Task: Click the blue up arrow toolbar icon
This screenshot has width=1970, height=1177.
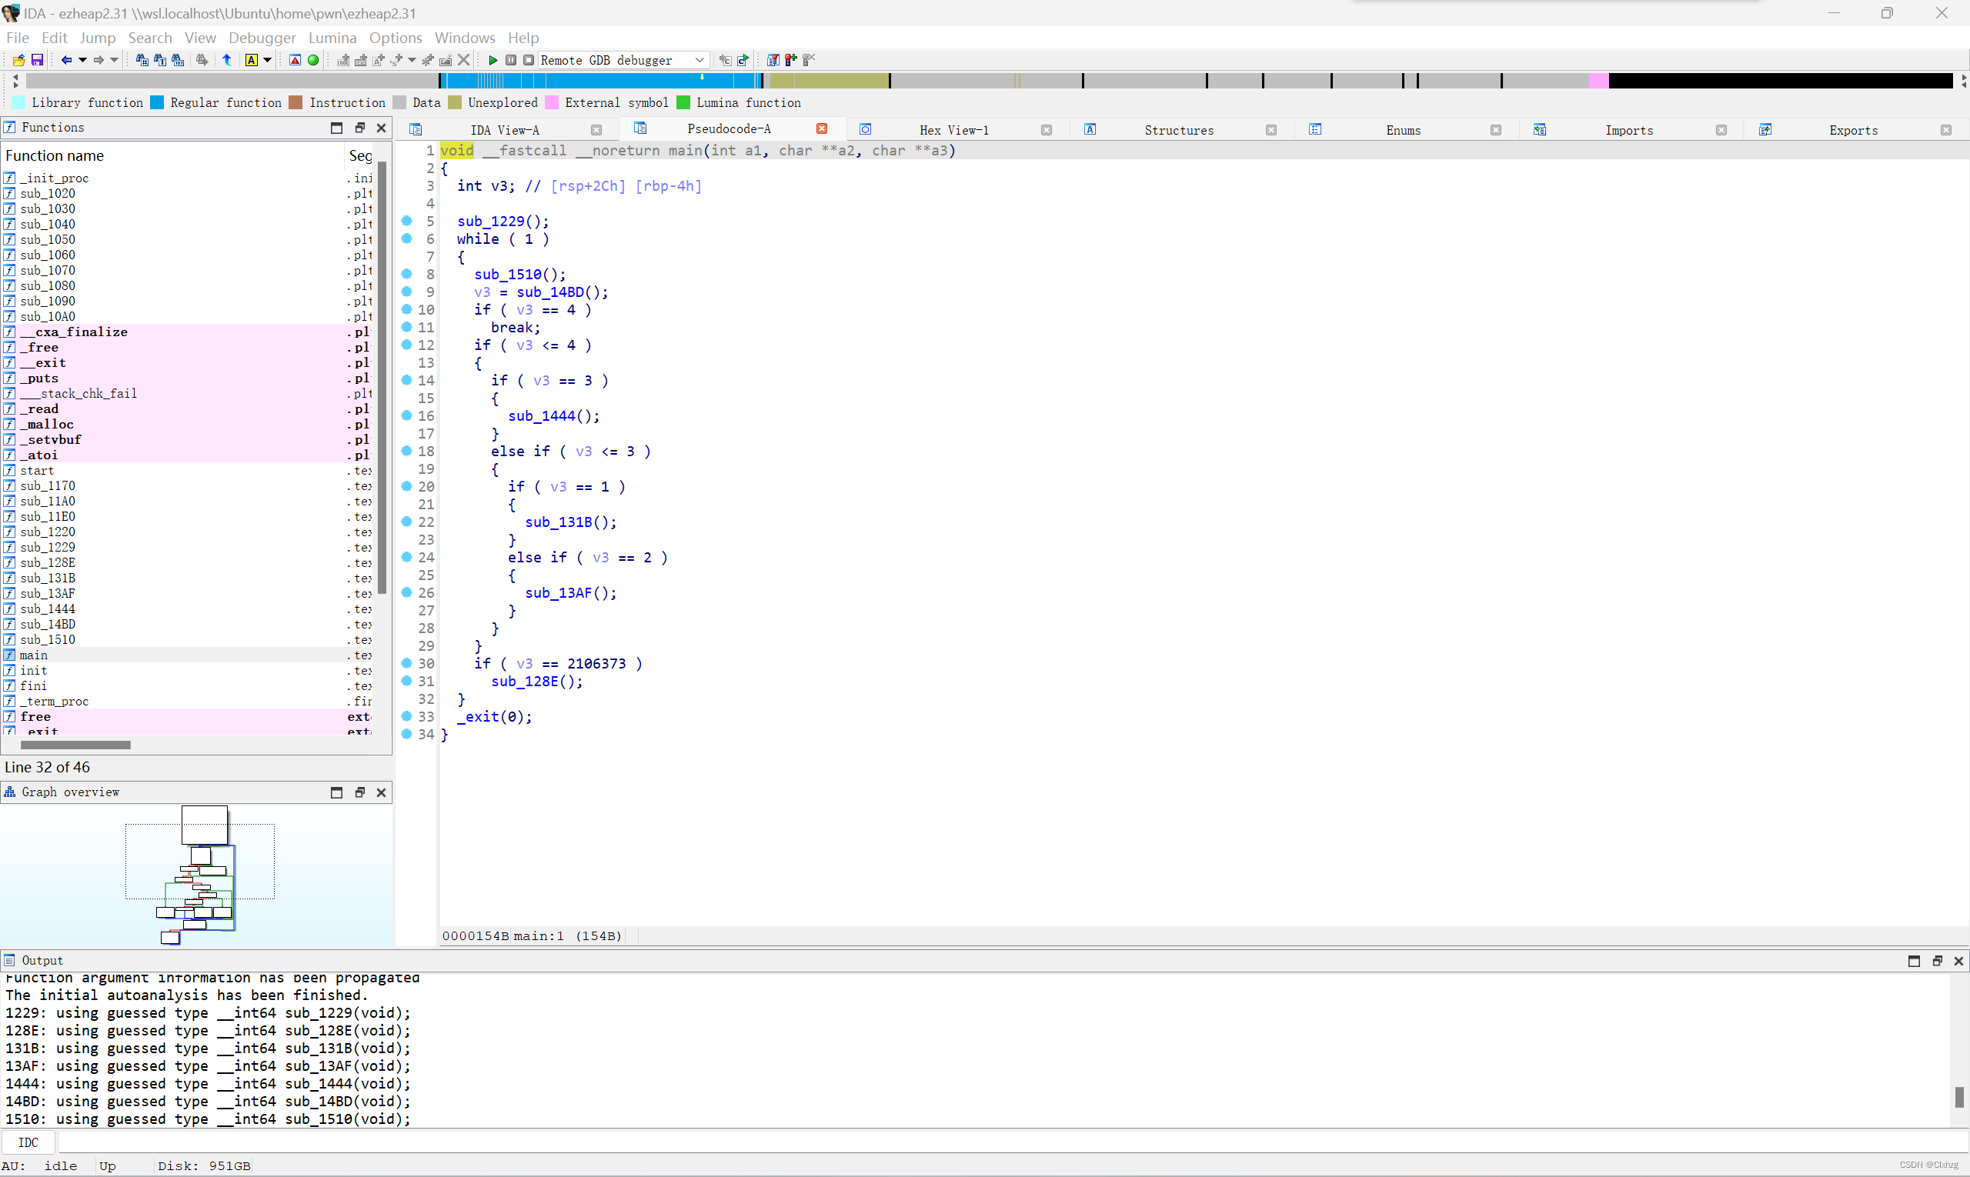Action: point(227,60)
